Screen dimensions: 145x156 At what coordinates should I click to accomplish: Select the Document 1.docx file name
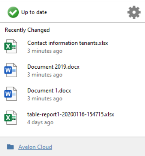tap(49, 91)
